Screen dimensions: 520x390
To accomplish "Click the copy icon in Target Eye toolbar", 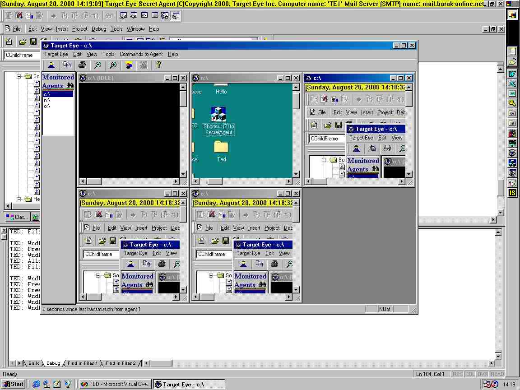I will [67, 65].
